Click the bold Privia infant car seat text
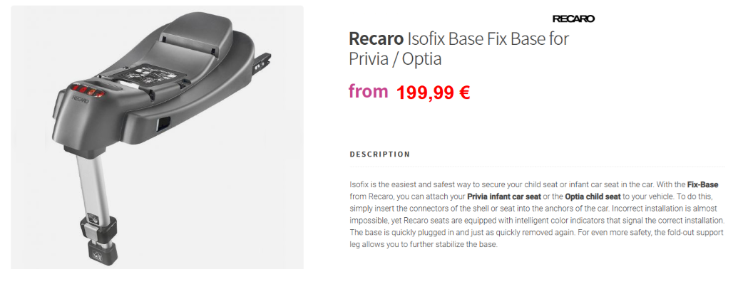 point(503,196)
